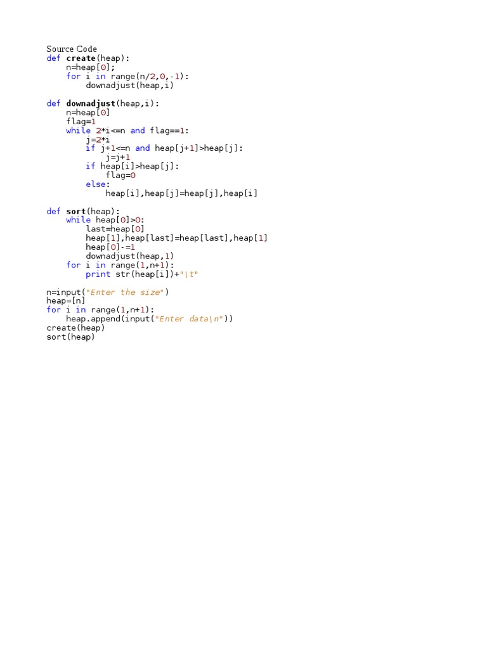
Task: Click the 'flag=0' line
Action: click(120, 175)
